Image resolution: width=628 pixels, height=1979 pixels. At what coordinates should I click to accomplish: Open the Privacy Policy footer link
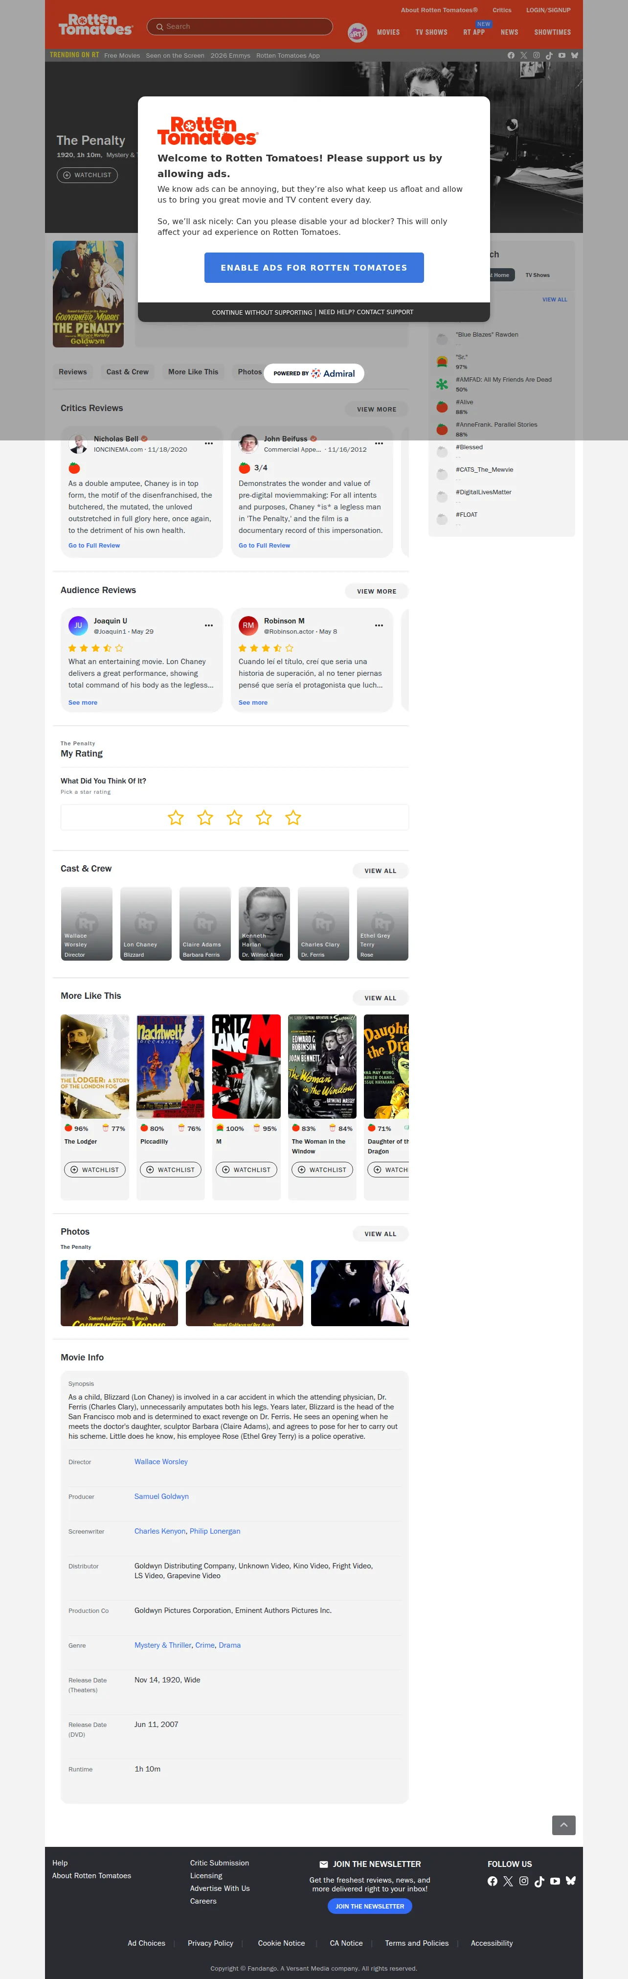(x=210, y=1943)
